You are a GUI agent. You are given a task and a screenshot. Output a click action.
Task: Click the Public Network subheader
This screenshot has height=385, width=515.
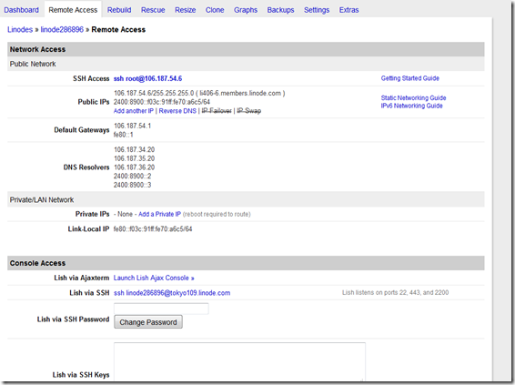click(246, 64)
